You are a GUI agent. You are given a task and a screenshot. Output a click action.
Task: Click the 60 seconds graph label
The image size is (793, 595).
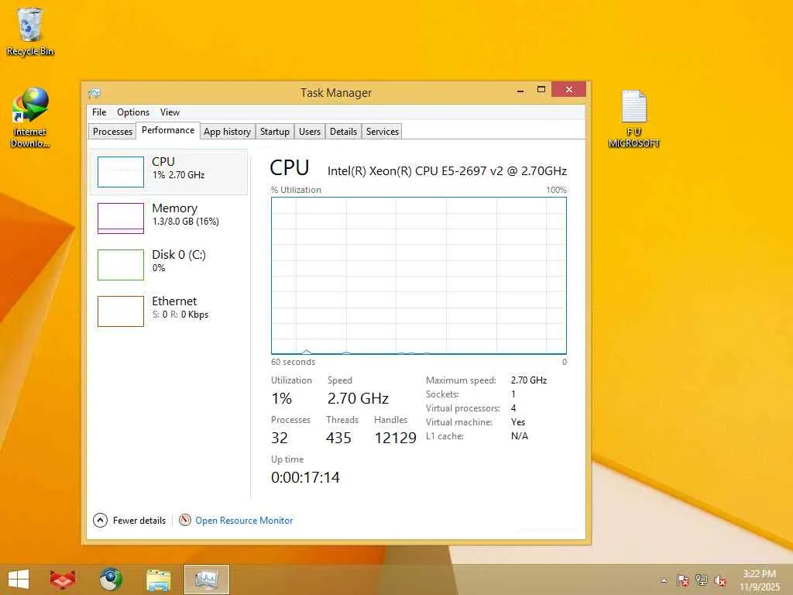pyautogui.click(x=293, y=362)
